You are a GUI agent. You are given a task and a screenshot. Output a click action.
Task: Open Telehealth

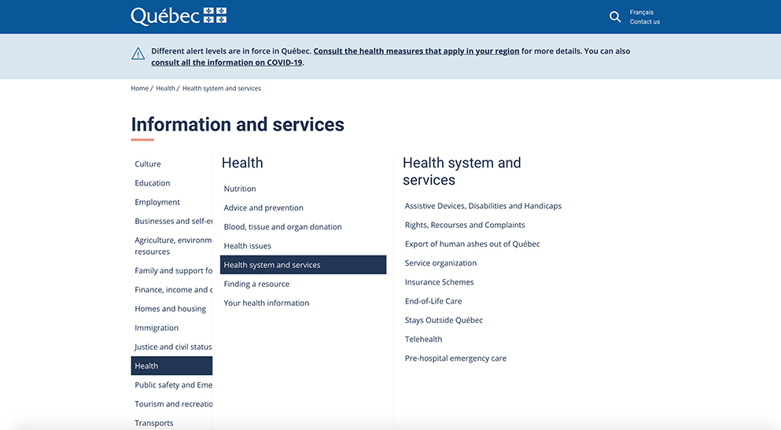(x=423, y=340)
